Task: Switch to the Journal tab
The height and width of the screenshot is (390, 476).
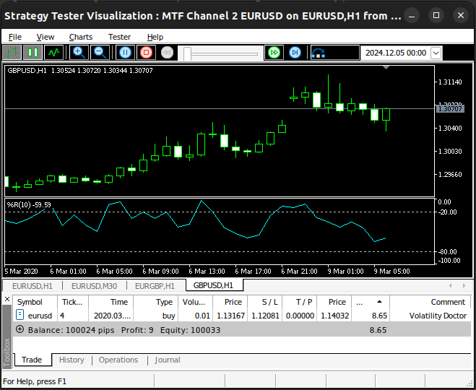Action: (168, 360)
